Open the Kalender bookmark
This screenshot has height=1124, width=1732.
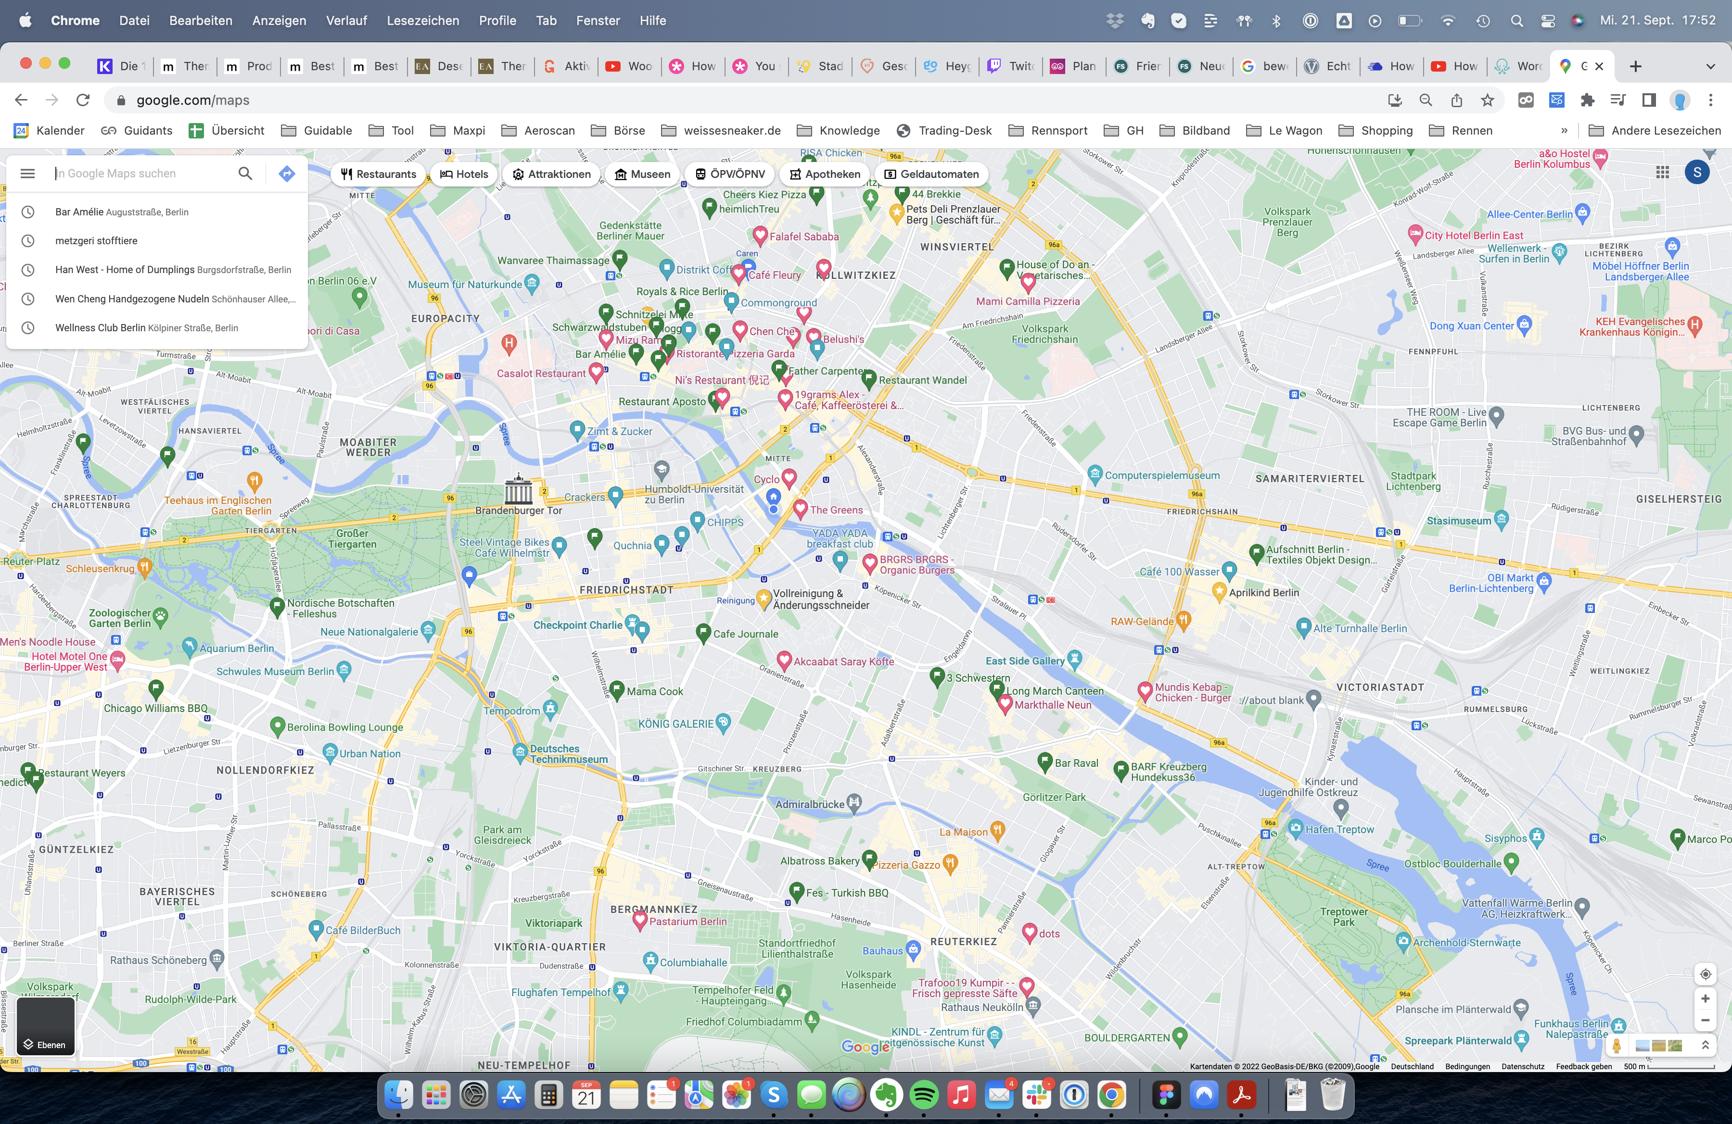[49, 131]
